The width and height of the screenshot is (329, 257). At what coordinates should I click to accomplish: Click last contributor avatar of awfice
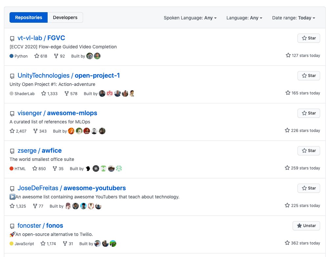tap(119, 168)
